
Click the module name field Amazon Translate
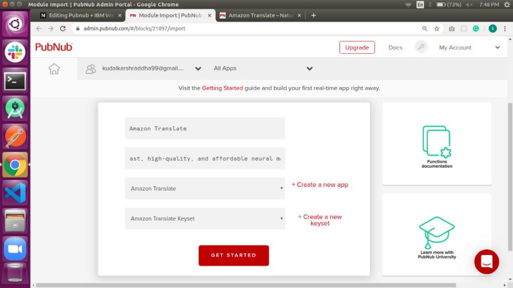(205, 128)
